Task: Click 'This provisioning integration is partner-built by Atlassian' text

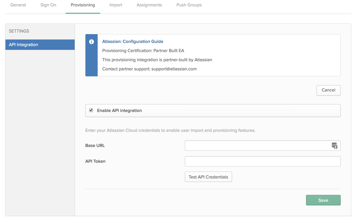Action: click(x=157, y=60)
